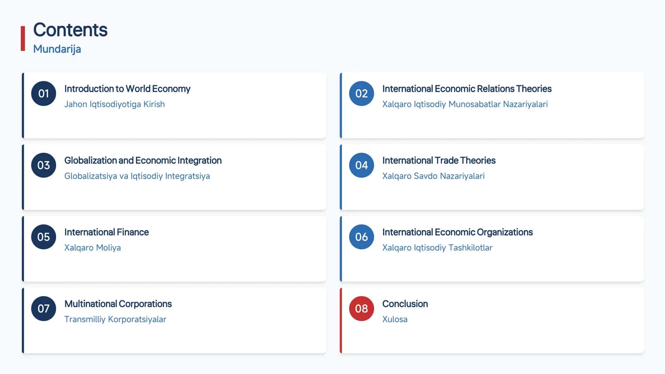Click Multinational Corporations heading
Image resolution: width=665 pixels, height=374 pixels.
tap(118, 304)
